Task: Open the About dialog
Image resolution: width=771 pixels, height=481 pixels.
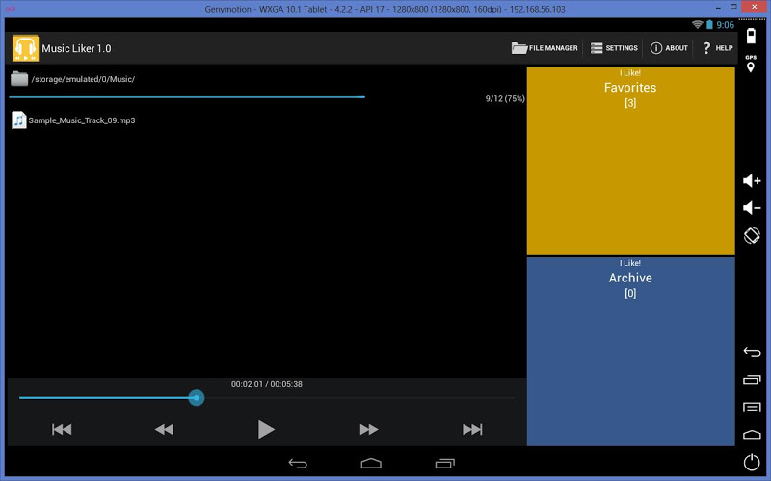Action: pyautogui.click(x=669, y=48)
